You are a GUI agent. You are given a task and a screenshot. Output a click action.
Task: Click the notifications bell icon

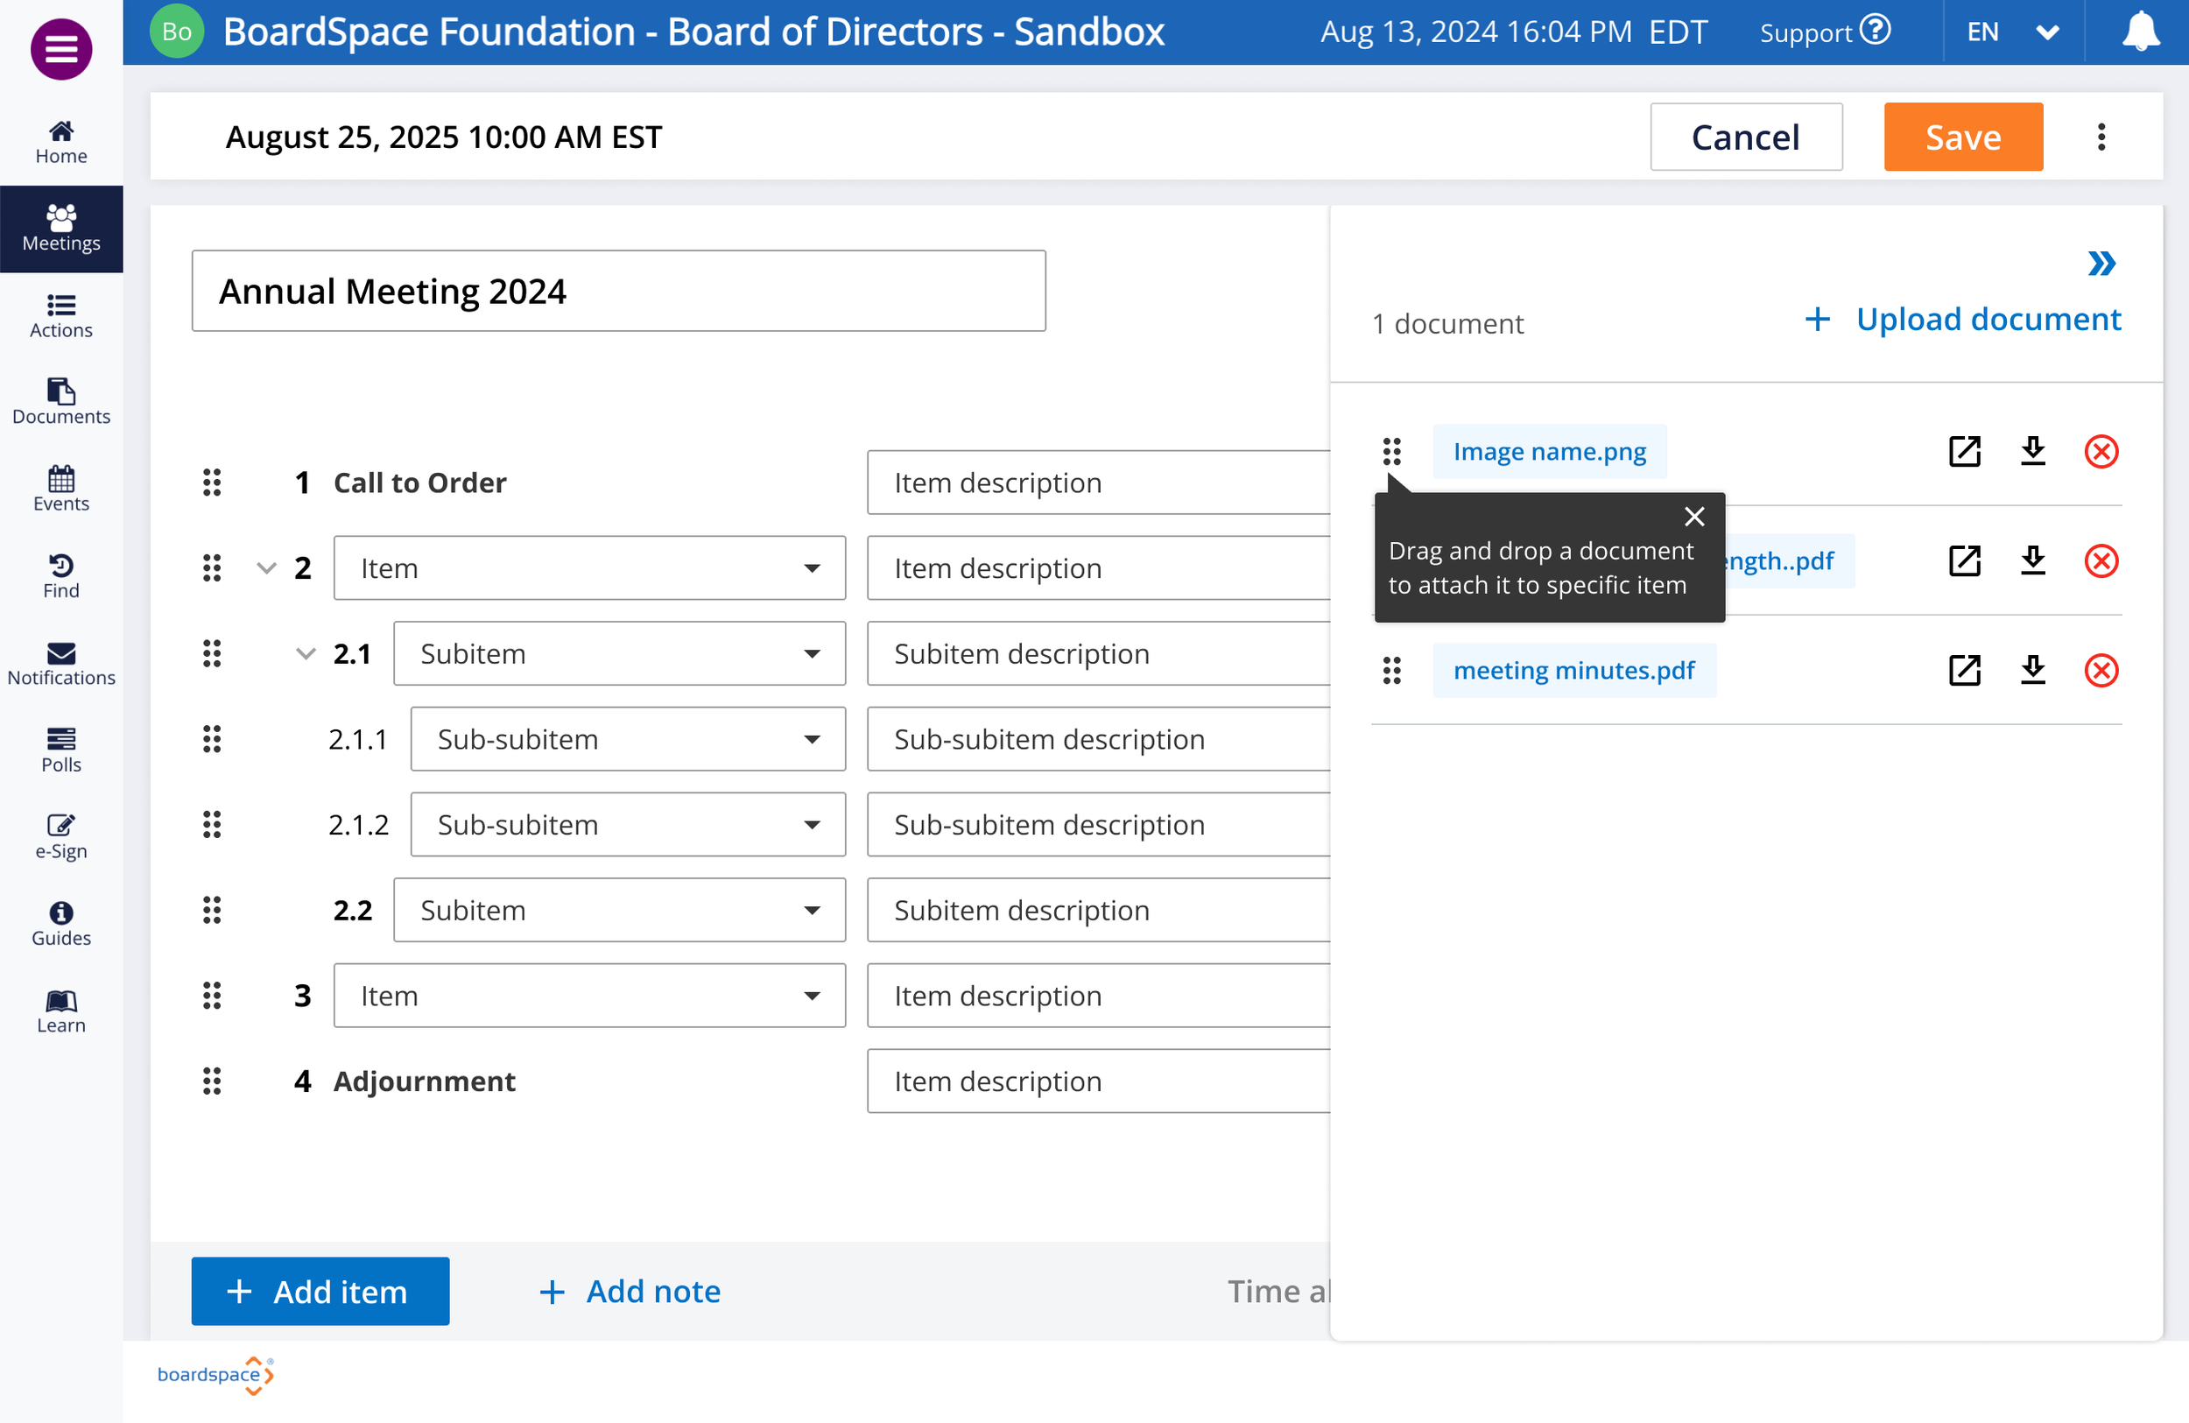coord(2139,32)
